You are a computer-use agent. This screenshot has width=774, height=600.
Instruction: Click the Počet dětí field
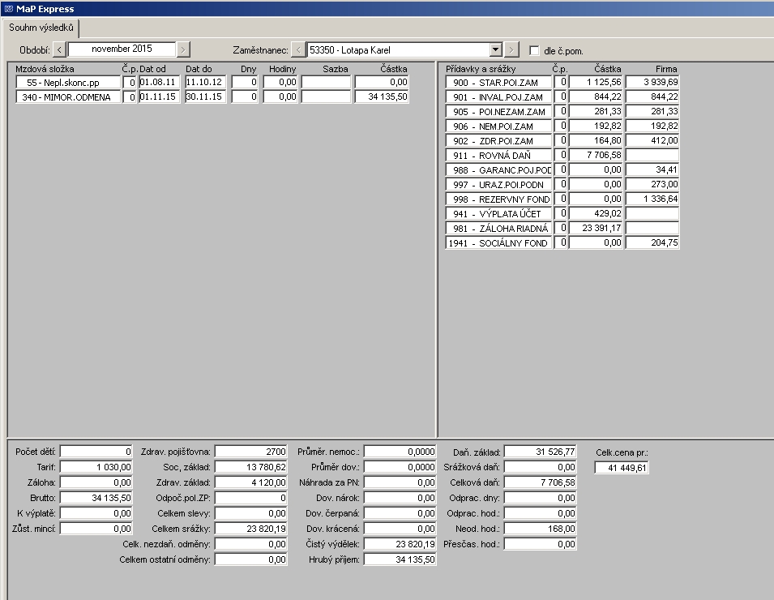pos(96,452)
